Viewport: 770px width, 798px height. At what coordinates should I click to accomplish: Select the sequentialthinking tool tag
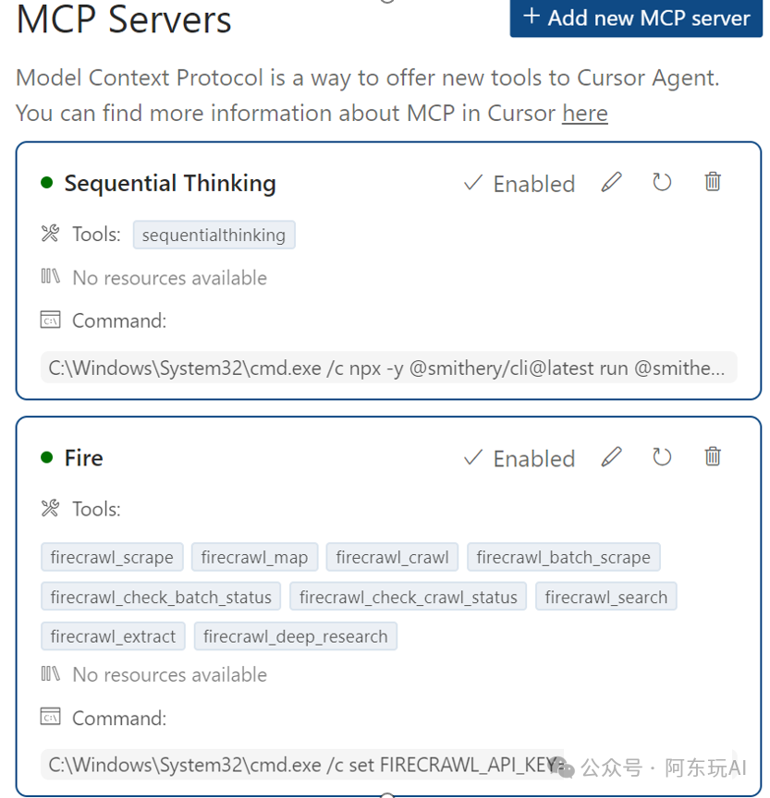(x=214, y=235)
